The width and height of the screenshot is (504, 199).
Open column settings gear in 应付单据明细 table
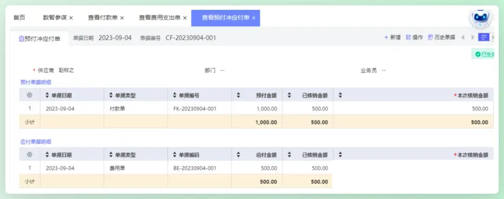[29, 155]
